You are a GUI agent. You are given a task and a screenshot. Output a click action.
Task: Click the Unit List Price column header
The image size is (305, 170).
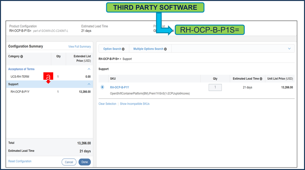coord(280,79)
